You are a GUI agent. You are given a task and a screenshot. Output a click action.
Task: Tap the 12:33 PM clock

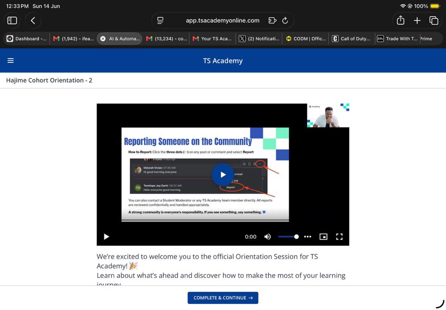pyautogui.click(x=17, y=6)
